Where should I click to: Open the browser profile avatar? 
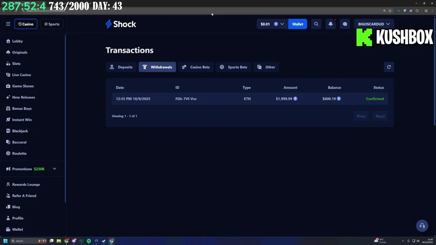tap(426, 11)
